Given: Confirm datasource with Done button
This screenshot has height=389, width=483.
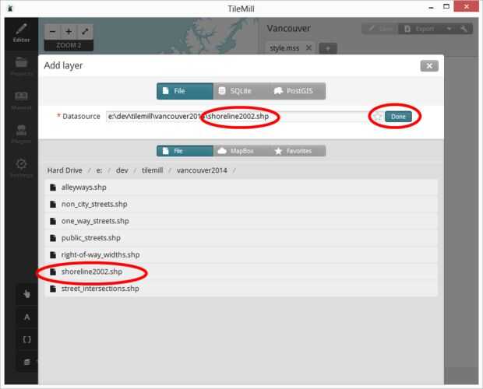Looking at the screenshot, I should tap(398, 117).
